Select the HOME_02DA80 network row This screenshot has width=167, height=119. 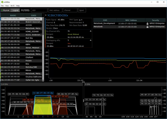[x=21, y=31]
